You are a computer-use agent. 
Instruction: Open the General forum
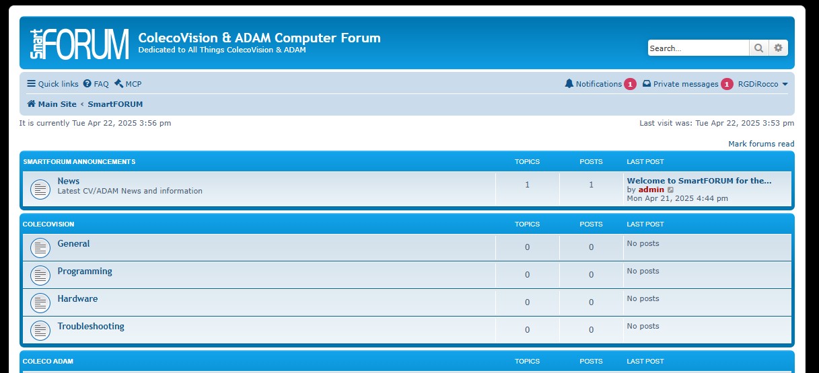coord(73,243)
